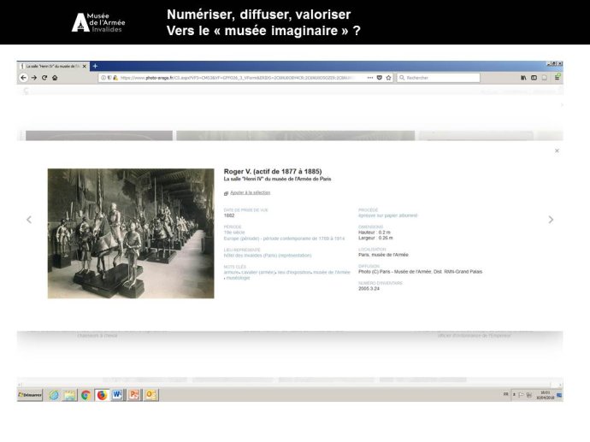Follow the 'hôtel des Invalides (Paris)' link
The image size is (590, 442).
coord(268,256)
